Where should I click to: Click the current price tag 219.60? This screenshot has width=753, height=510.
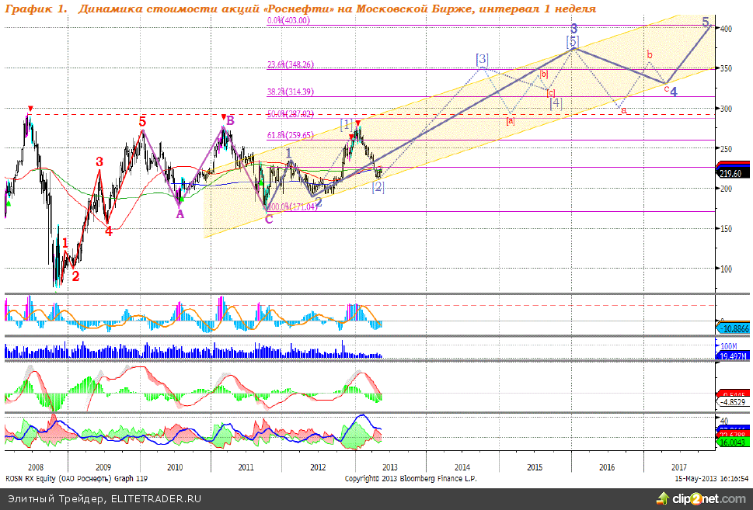732,174
